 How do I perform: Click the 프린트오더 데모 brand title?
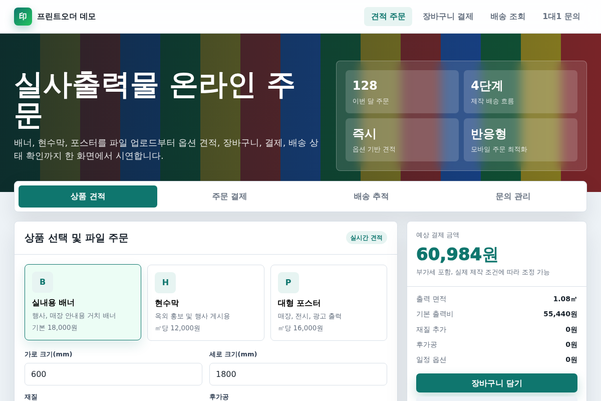66,17
